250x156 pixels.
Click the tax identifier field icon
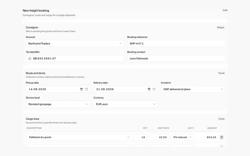(30, 58)
